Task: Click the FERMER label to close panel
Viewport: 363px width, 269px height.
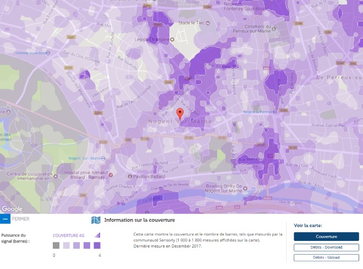Action: (20, 219)
